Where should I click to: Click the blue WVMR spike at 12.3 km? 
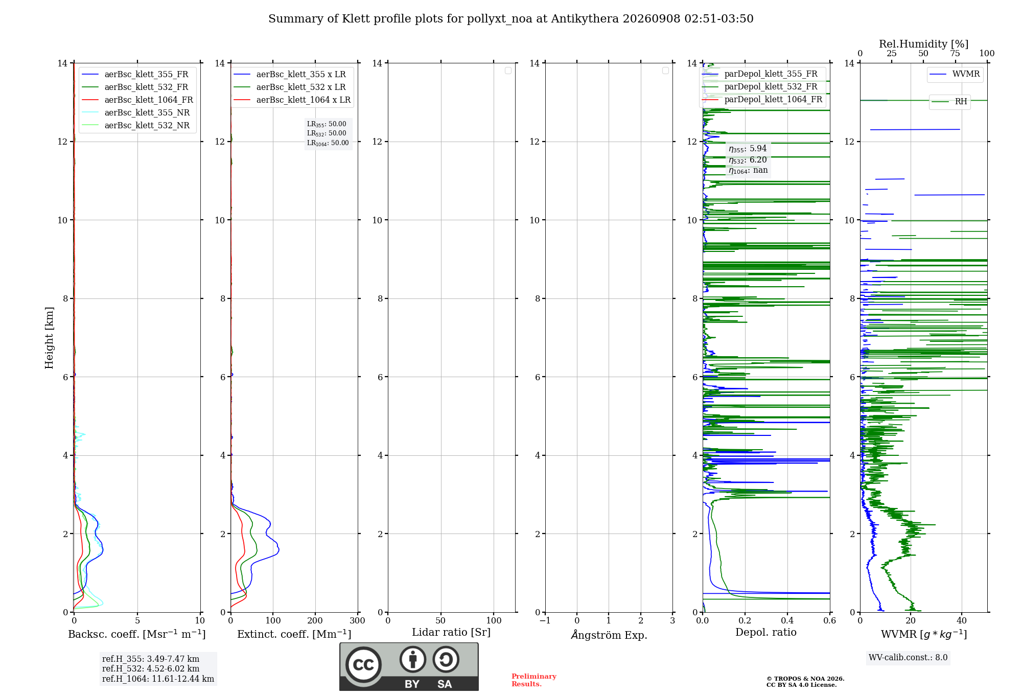click(915, 129)
